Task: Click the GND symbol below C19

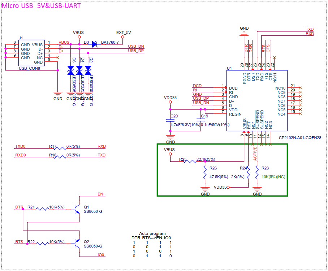Action: (170, 137)
